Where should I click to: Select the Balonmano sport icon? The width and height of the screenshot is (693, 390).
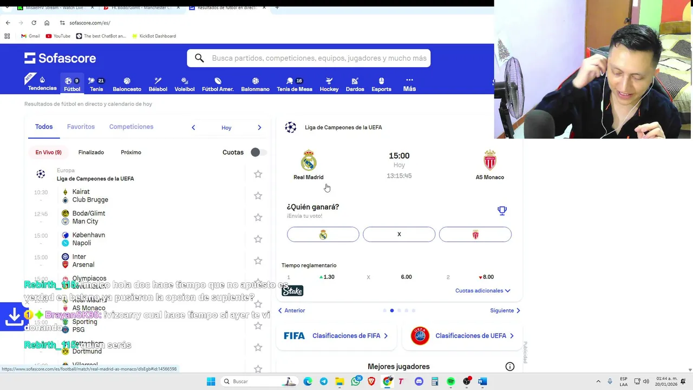click(255, 84)
